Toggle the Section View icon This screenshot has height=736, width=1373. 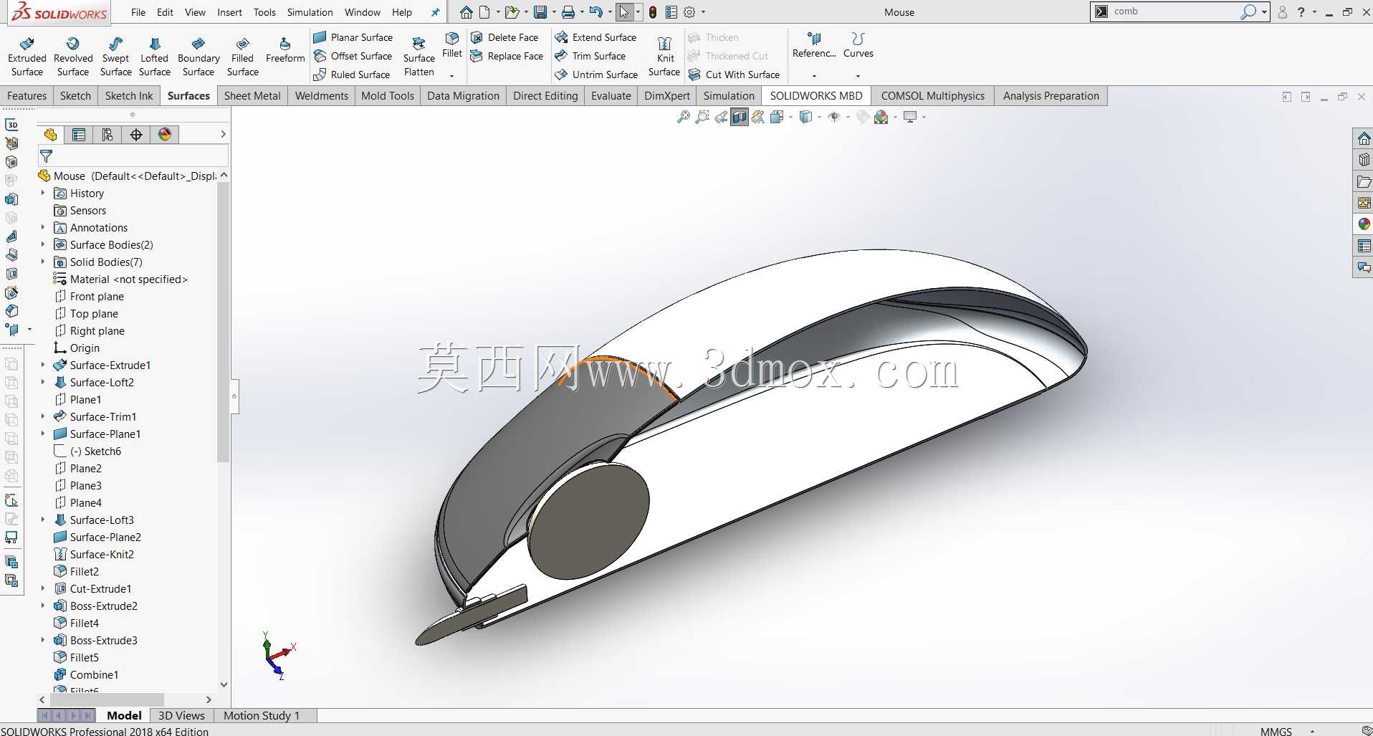point(740,117)
